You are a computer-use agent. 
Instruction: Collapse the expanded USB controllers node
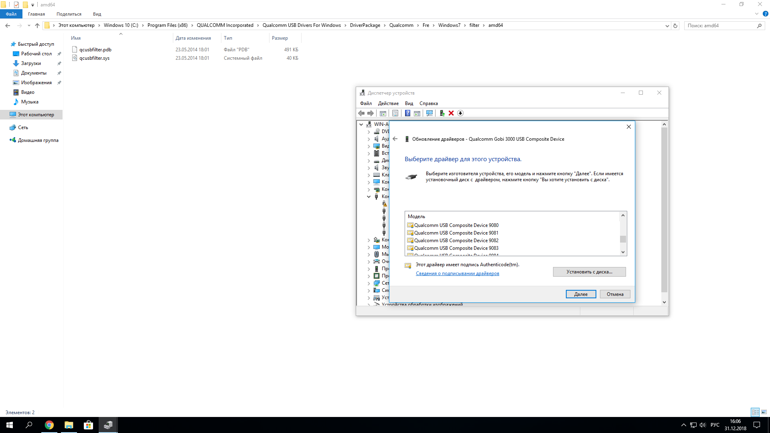pyautogui.click(x=369, y=196)
